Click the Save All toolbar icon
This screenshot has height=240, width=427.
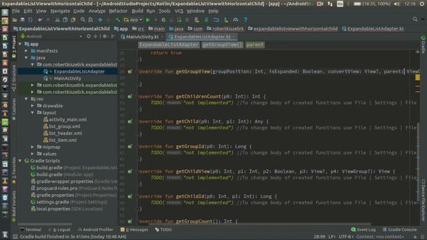23,20
